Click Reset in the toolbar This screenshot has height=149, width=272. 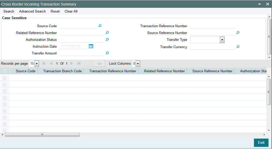click(x=55, y=11)
